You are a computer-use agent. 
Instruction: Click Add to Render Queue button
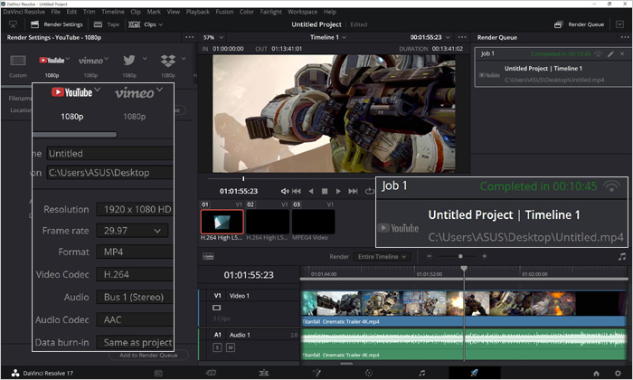pos(148,355)
